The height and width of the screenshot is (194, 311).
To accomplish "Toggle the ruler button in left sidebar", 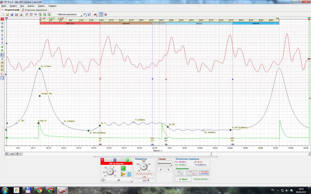I will (2, 55).
